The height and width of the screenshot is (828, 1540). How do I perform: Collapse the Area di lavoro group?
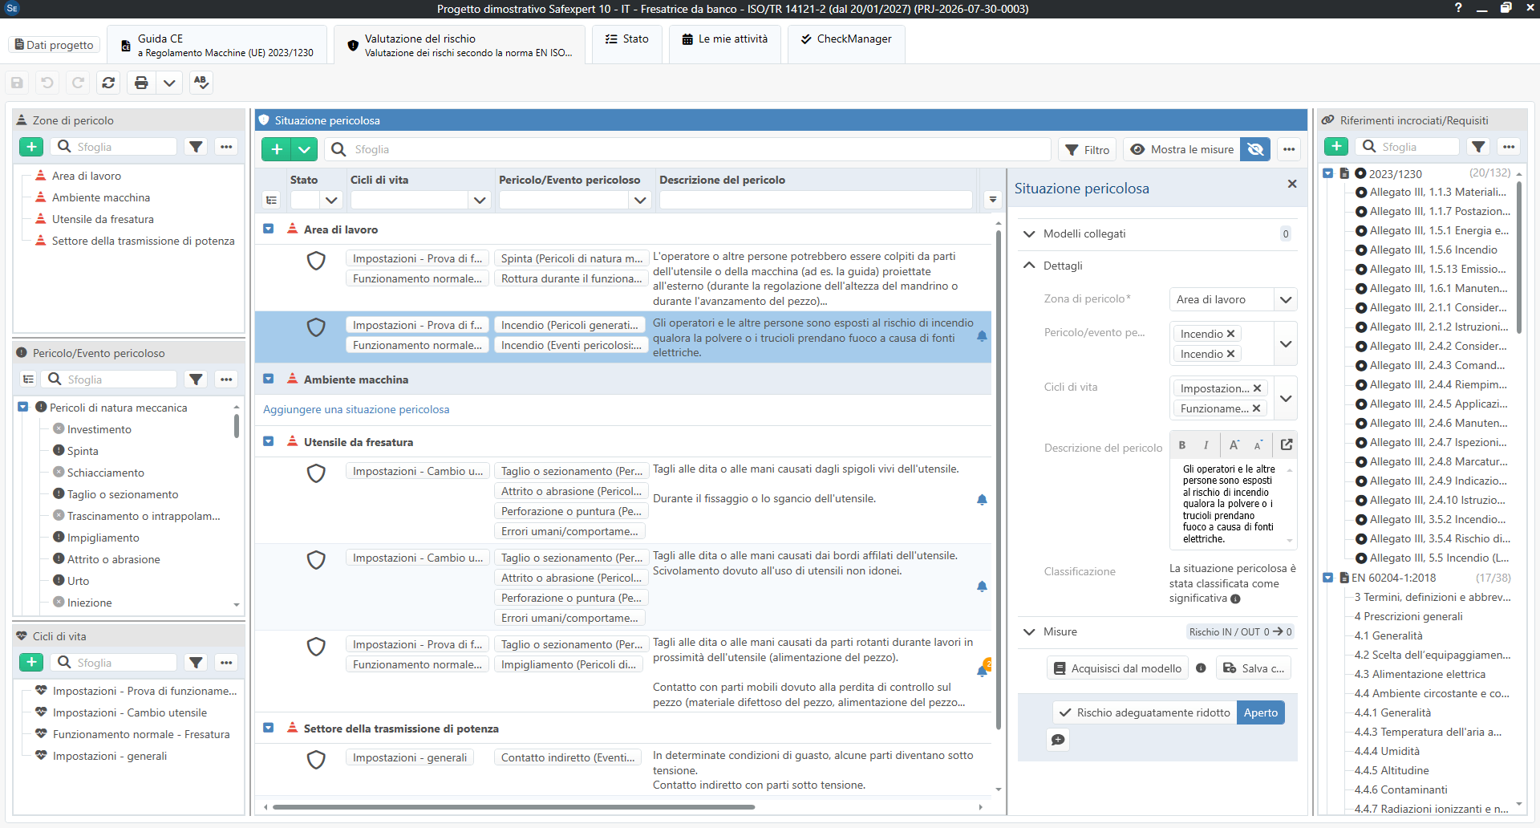click(269, 229)
